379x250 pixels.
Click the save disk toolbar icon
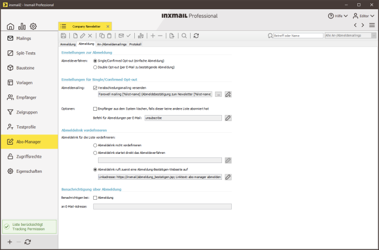[63, 36]
